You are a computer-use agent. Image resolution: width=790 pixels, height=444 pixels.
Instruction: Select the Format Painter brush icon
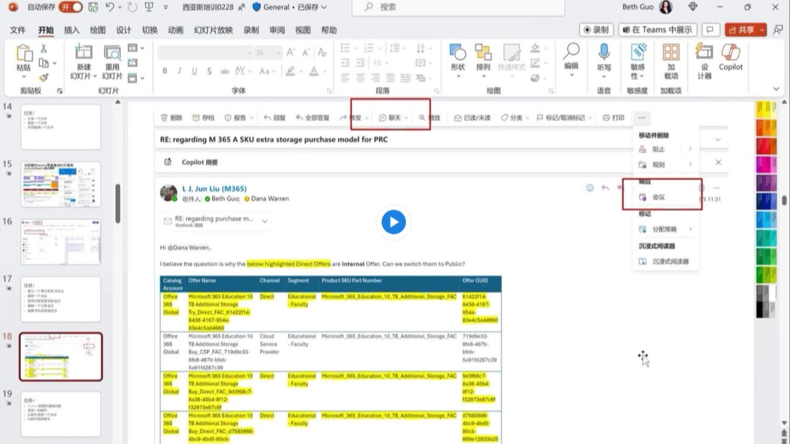click(44, 78)
